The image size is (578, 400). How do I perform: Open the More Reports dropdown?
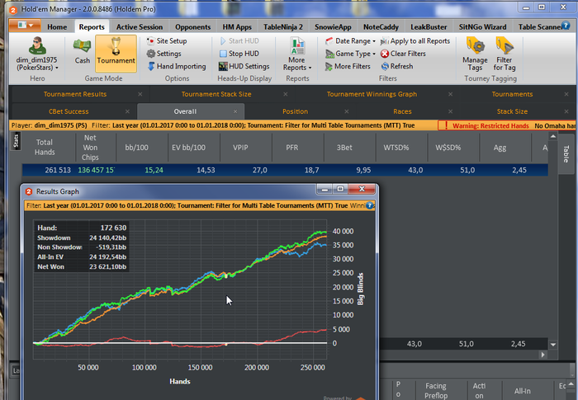click(x=297, y=54)
